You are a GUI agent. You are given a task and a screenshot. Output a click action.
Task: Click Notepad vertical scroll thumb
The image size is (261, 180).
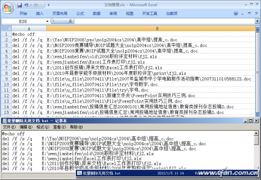point(256,140)
